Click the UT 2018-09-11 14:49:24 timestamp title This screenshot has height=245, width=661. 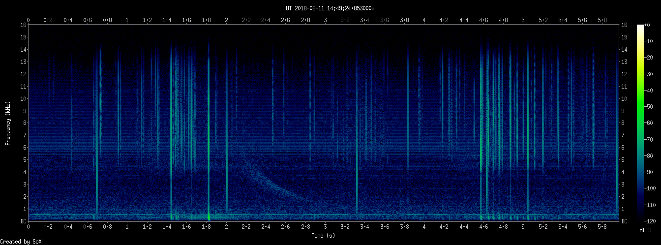pos(330,8)
